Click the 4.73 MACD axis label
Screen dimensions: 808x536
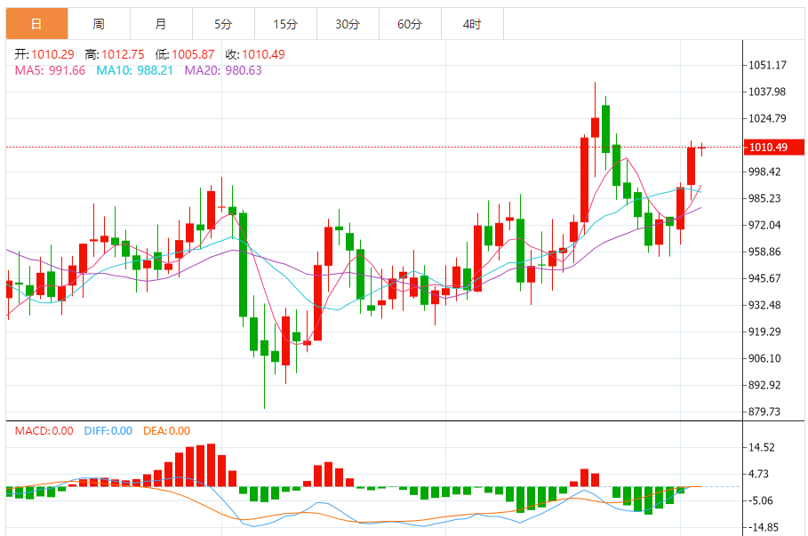[758, 474]
